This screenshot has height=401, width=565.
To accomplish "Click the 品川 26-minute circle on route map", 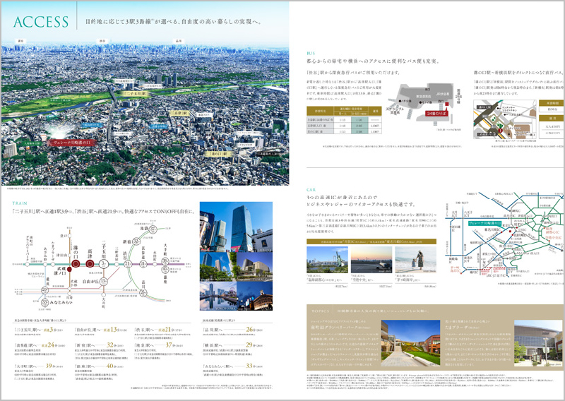I will tap(143, 293).
